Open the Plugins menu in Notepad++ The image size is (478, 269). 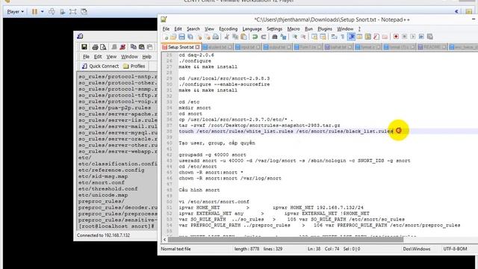tap(325, 28)
